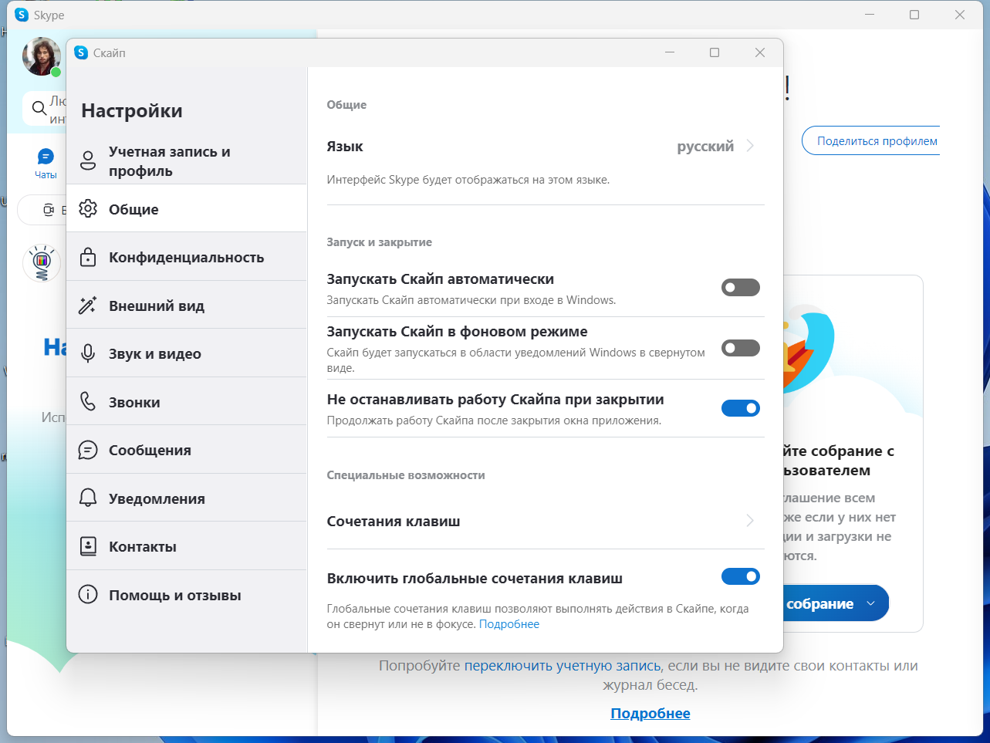
Task: Click the Skype logo in Скайп settings title bar
Action: [x=81, y=52]
